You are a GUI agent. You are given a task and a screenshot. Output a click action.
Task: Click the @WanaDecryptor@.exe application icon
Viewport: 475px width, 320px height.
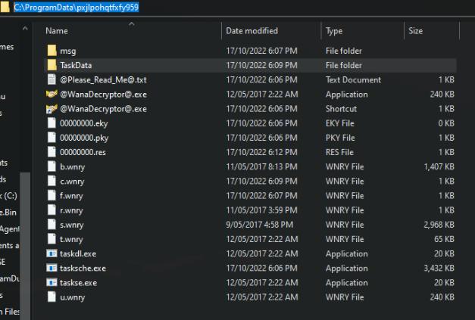point(52,95)
